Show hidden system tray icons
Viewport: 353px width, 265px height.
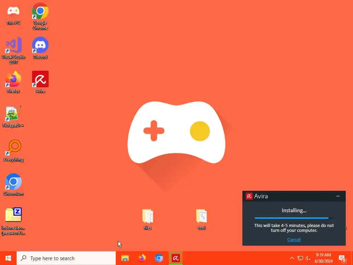click(292, 258)
